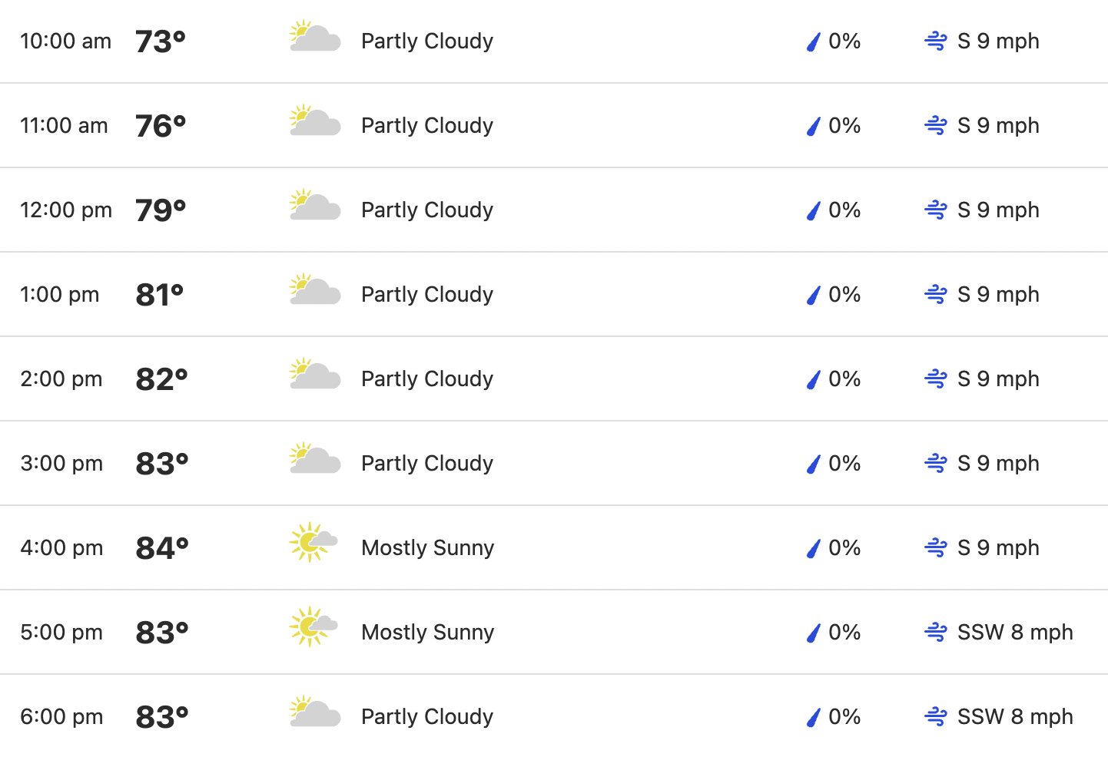Click the 12:00 pm time label

point(66,210)
